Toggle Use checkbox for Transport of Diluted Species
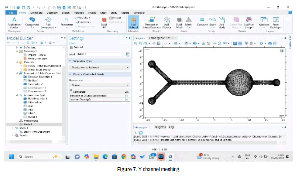297x177 pixels. coord(127,96)
